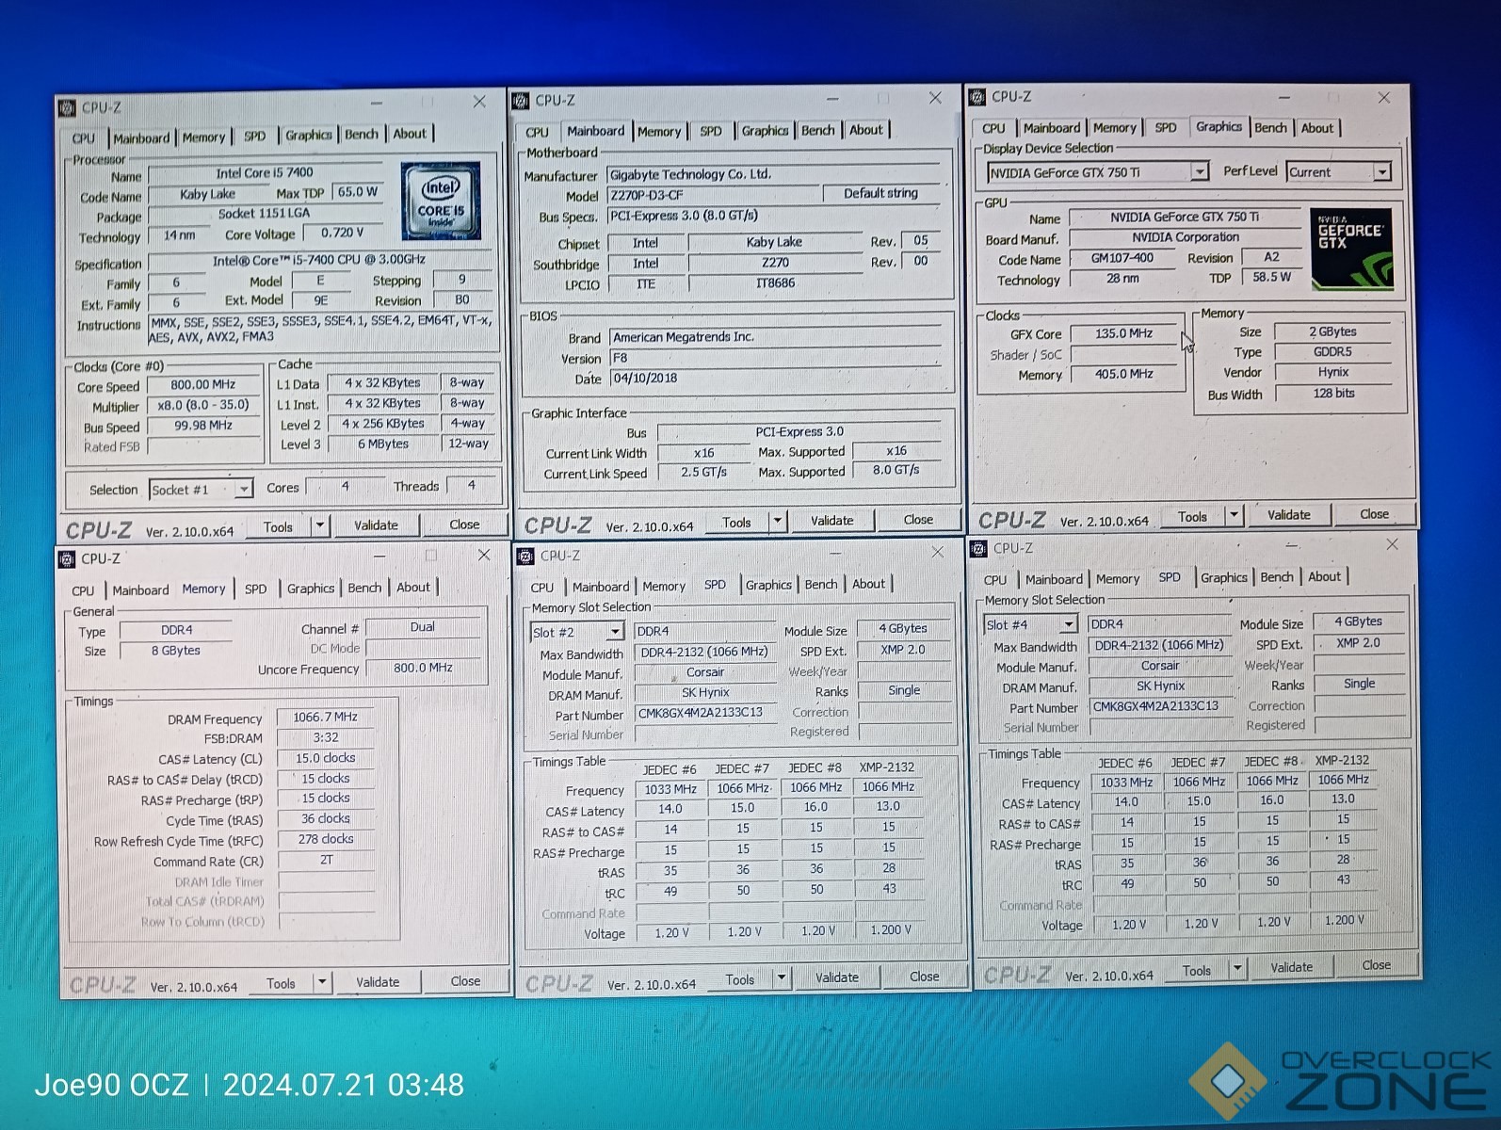Click the Gigabyte Technology Co. Ltd. manufacturer field

pos(774,174)
